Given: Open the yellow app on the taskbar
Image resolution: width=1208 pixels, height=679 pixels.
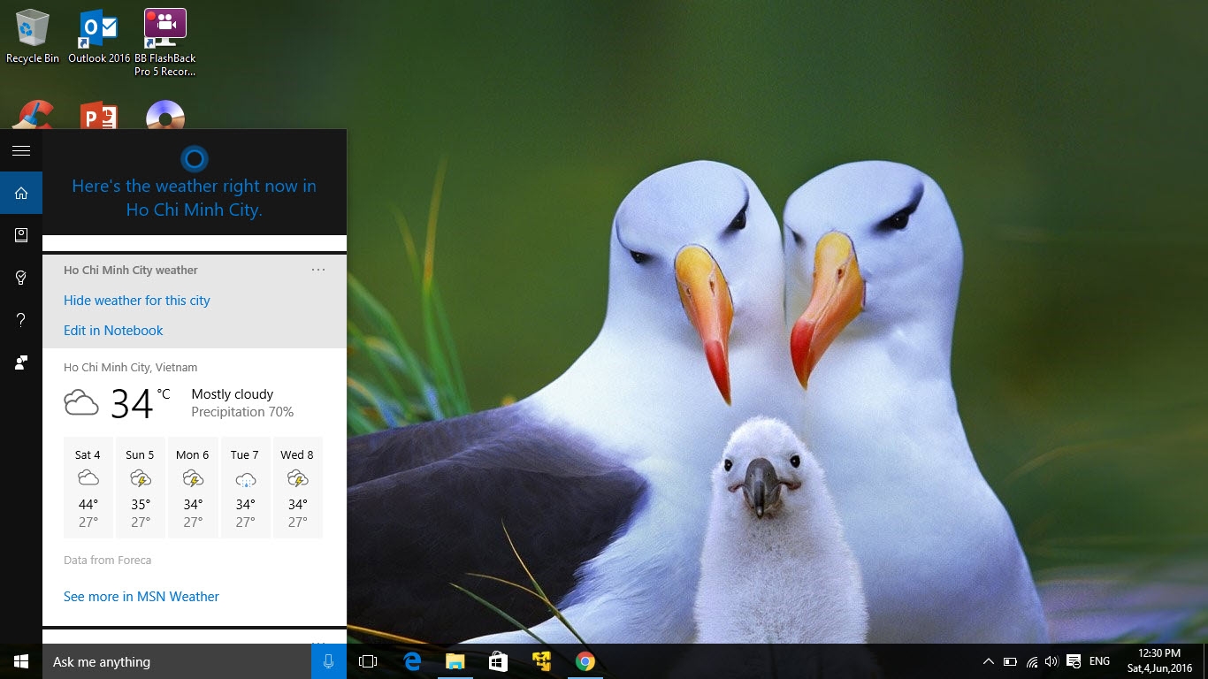Looking at the screenshot, I should click(541, 661).
